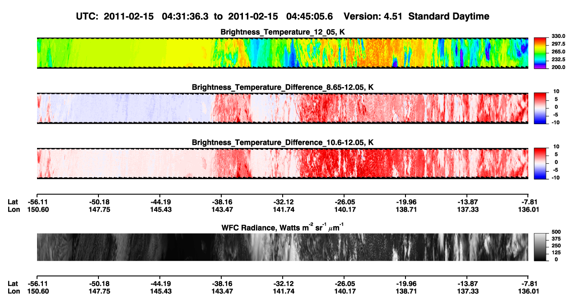Click the "330.0" color scale label
Screen dimensions: 587x301
[558, 36]
